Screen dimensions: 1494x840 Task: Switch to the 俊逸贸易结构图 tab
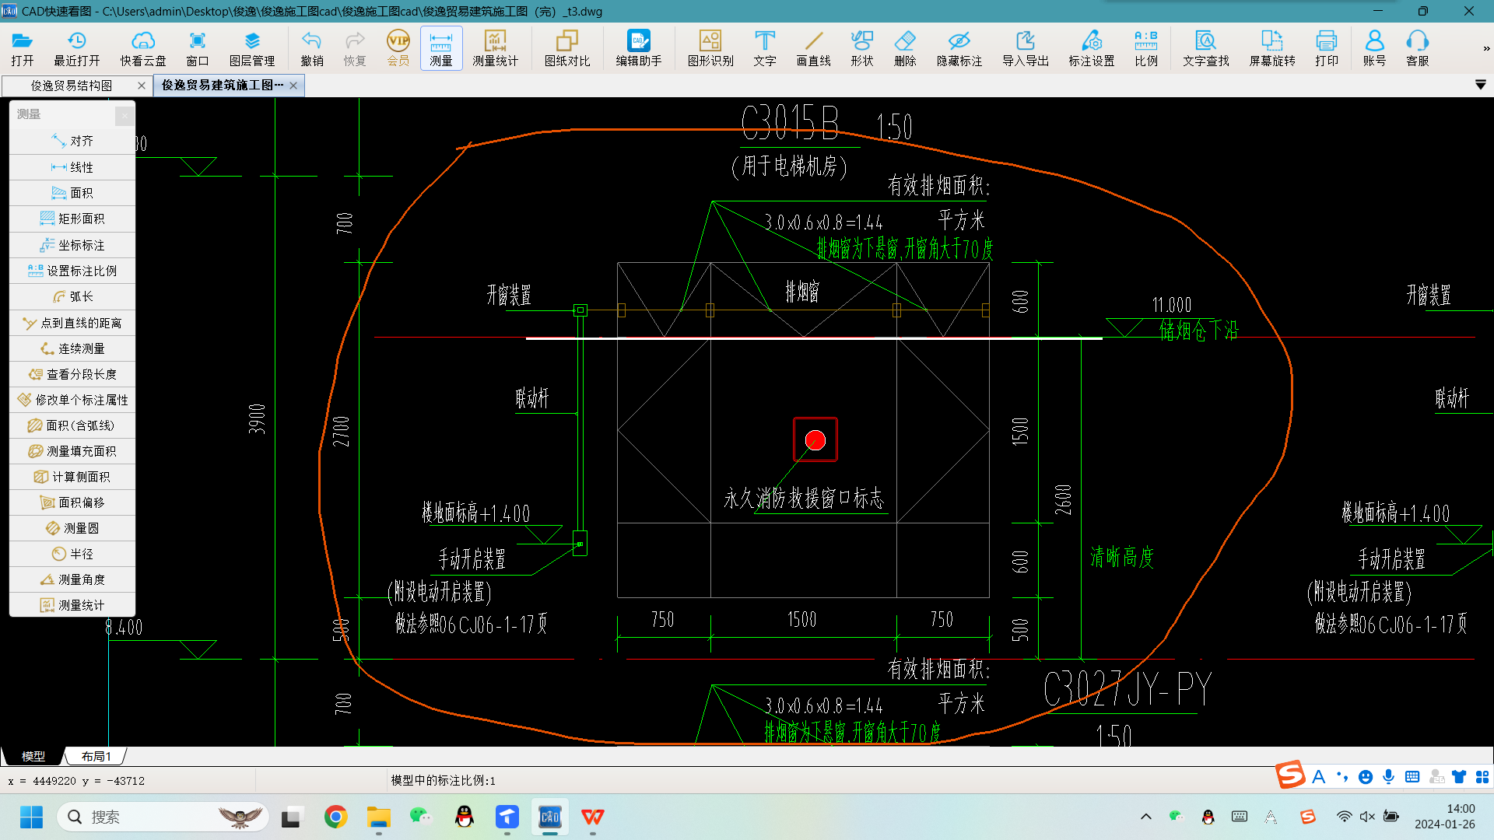coord(72,86)
